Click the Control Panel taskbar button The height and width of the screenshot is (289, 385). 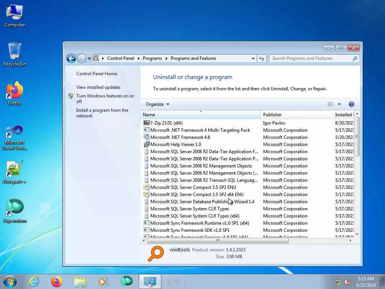tap(150, 281)
